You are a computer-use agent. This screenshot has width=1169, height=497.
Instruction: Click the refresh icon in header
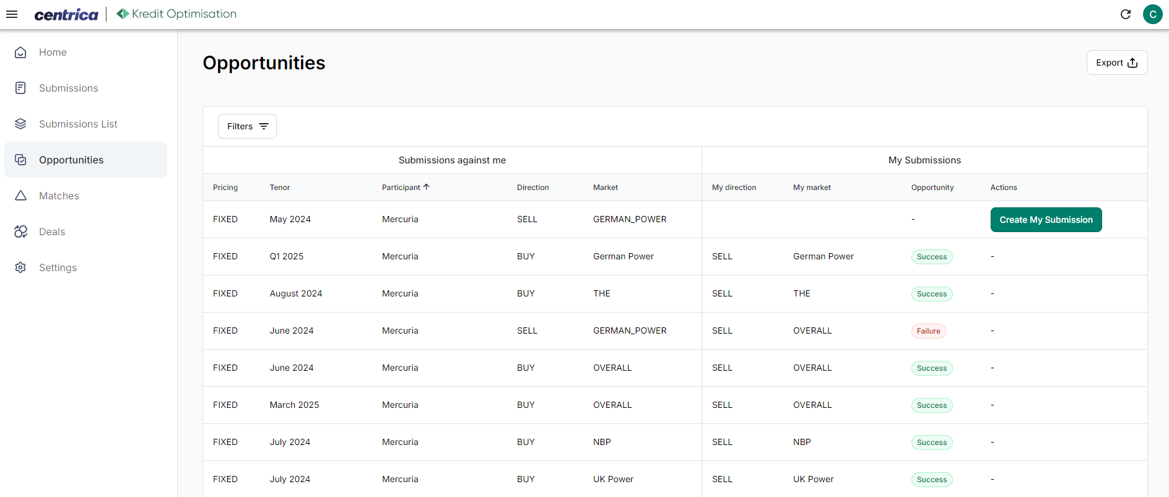[x=1126, y=14]
